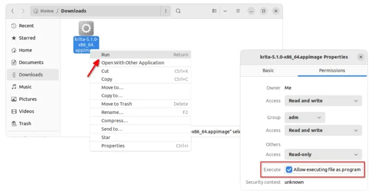Screen dimensions: 376x195
Task: Go to Home in the sidebar
Action: point(33,50)
